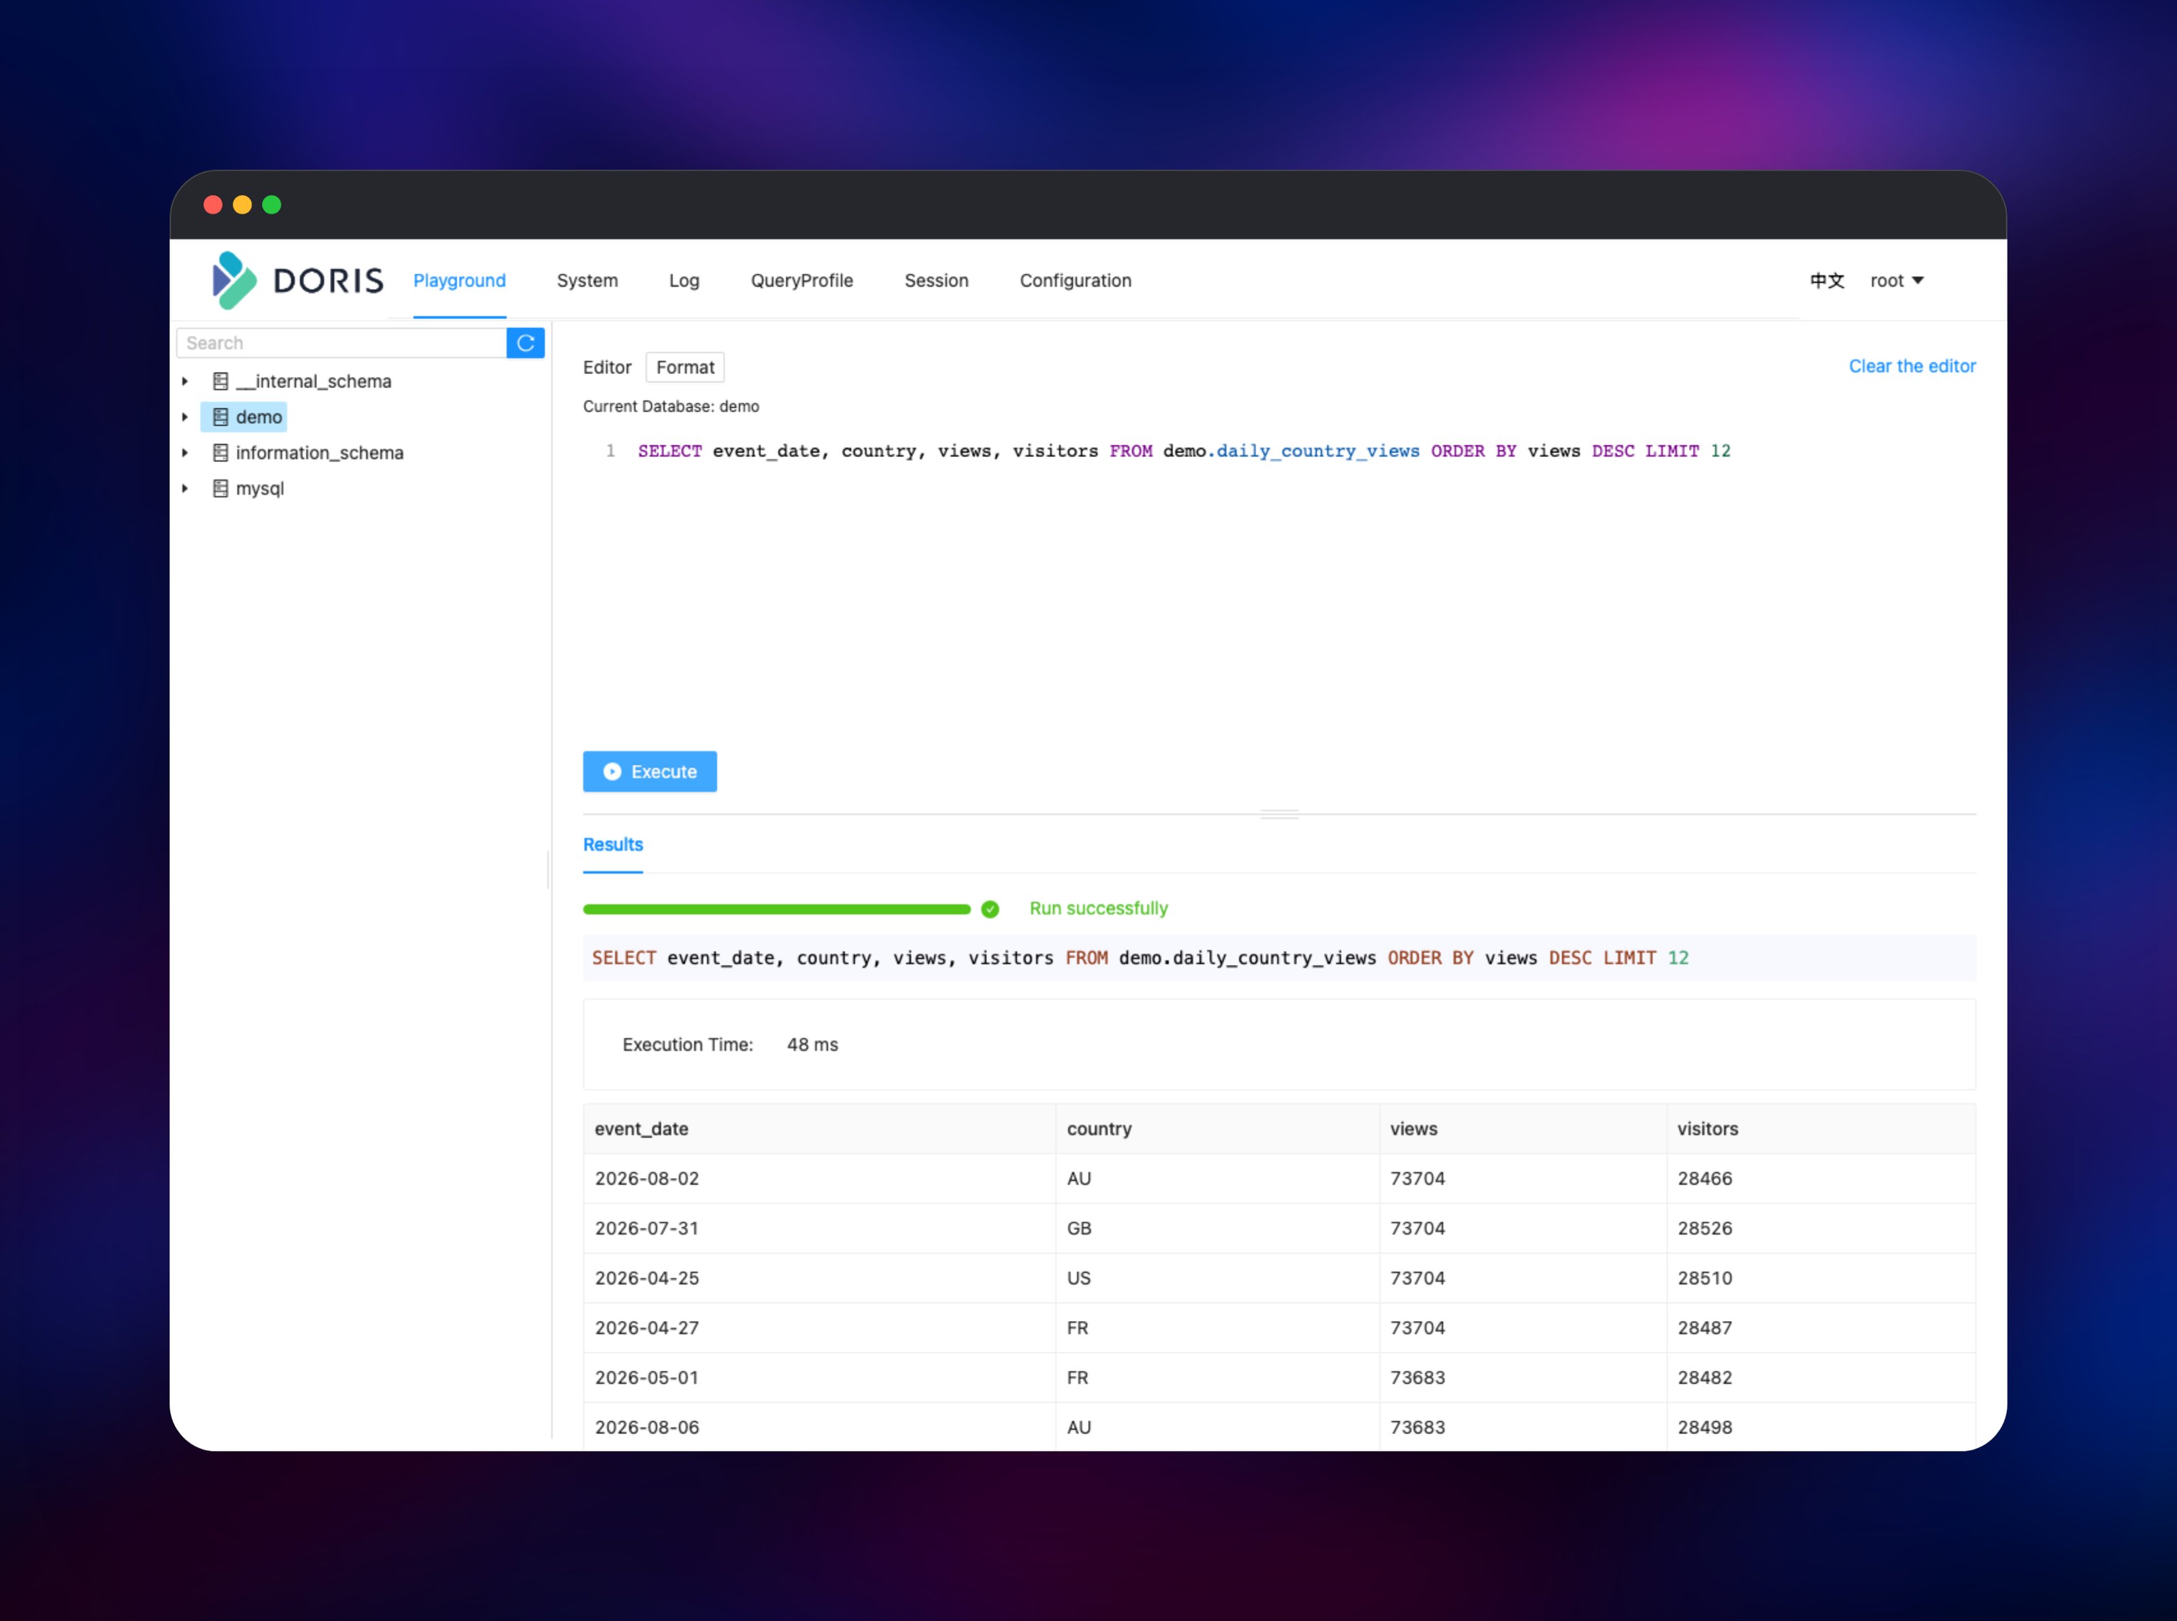
Task: Expand the mysql database node
Action: [x=184, y=488]
